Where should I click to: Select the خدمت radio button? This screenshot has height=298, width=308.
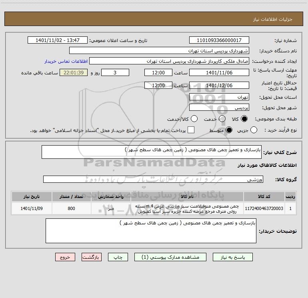tap(222, 119)
